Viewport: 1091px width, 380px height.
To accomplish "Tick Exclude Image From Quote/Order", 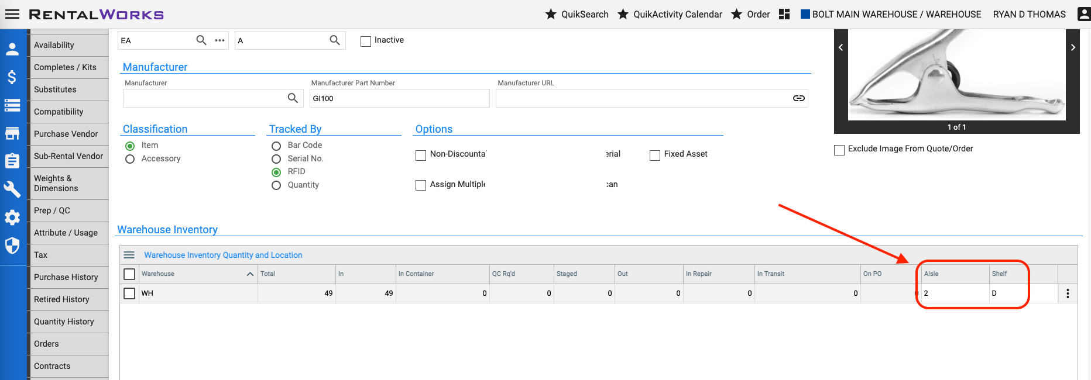I will pyautogui.click(x=839, y=150).
